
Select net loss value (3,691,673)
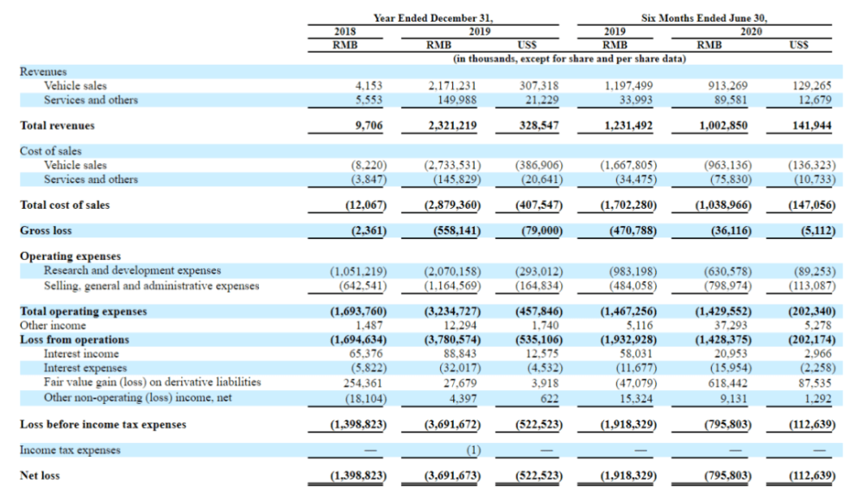pos(452,476)
